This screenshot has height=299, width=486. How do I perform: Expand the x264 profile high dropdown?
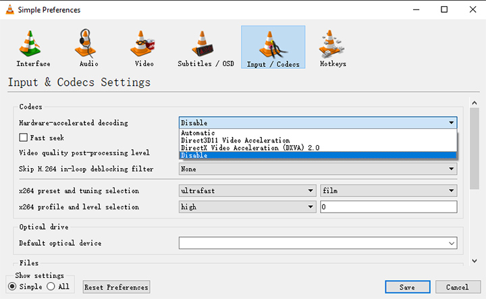pos(248,207)
